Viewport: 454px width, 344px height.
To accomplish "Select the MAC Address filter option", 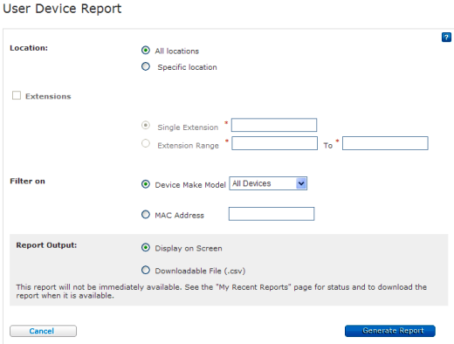I will pyautogui.click(x=146, y=215).
